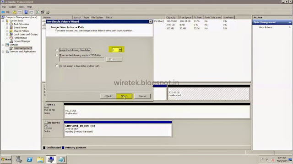Open Windows Explorer folder from taskbar
Viewport: 293px width, 164px height.
coord(40,159)
